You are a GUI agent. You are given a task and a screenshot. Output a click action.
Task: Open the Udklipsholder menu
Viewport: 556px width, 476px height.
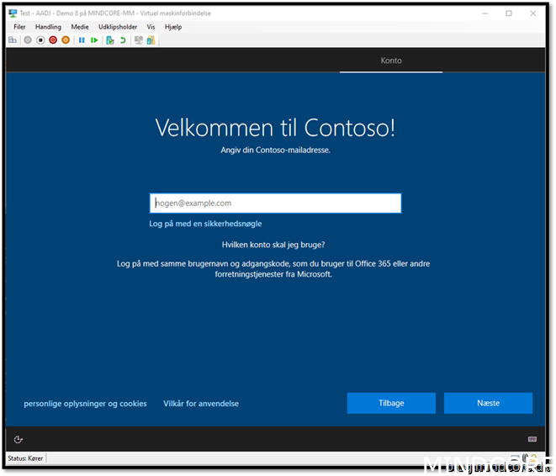(x=118, y=27)
